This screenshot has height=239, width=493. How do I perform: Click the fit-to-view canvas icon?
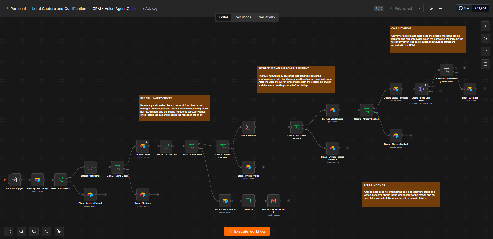click(x=9, y=231)
